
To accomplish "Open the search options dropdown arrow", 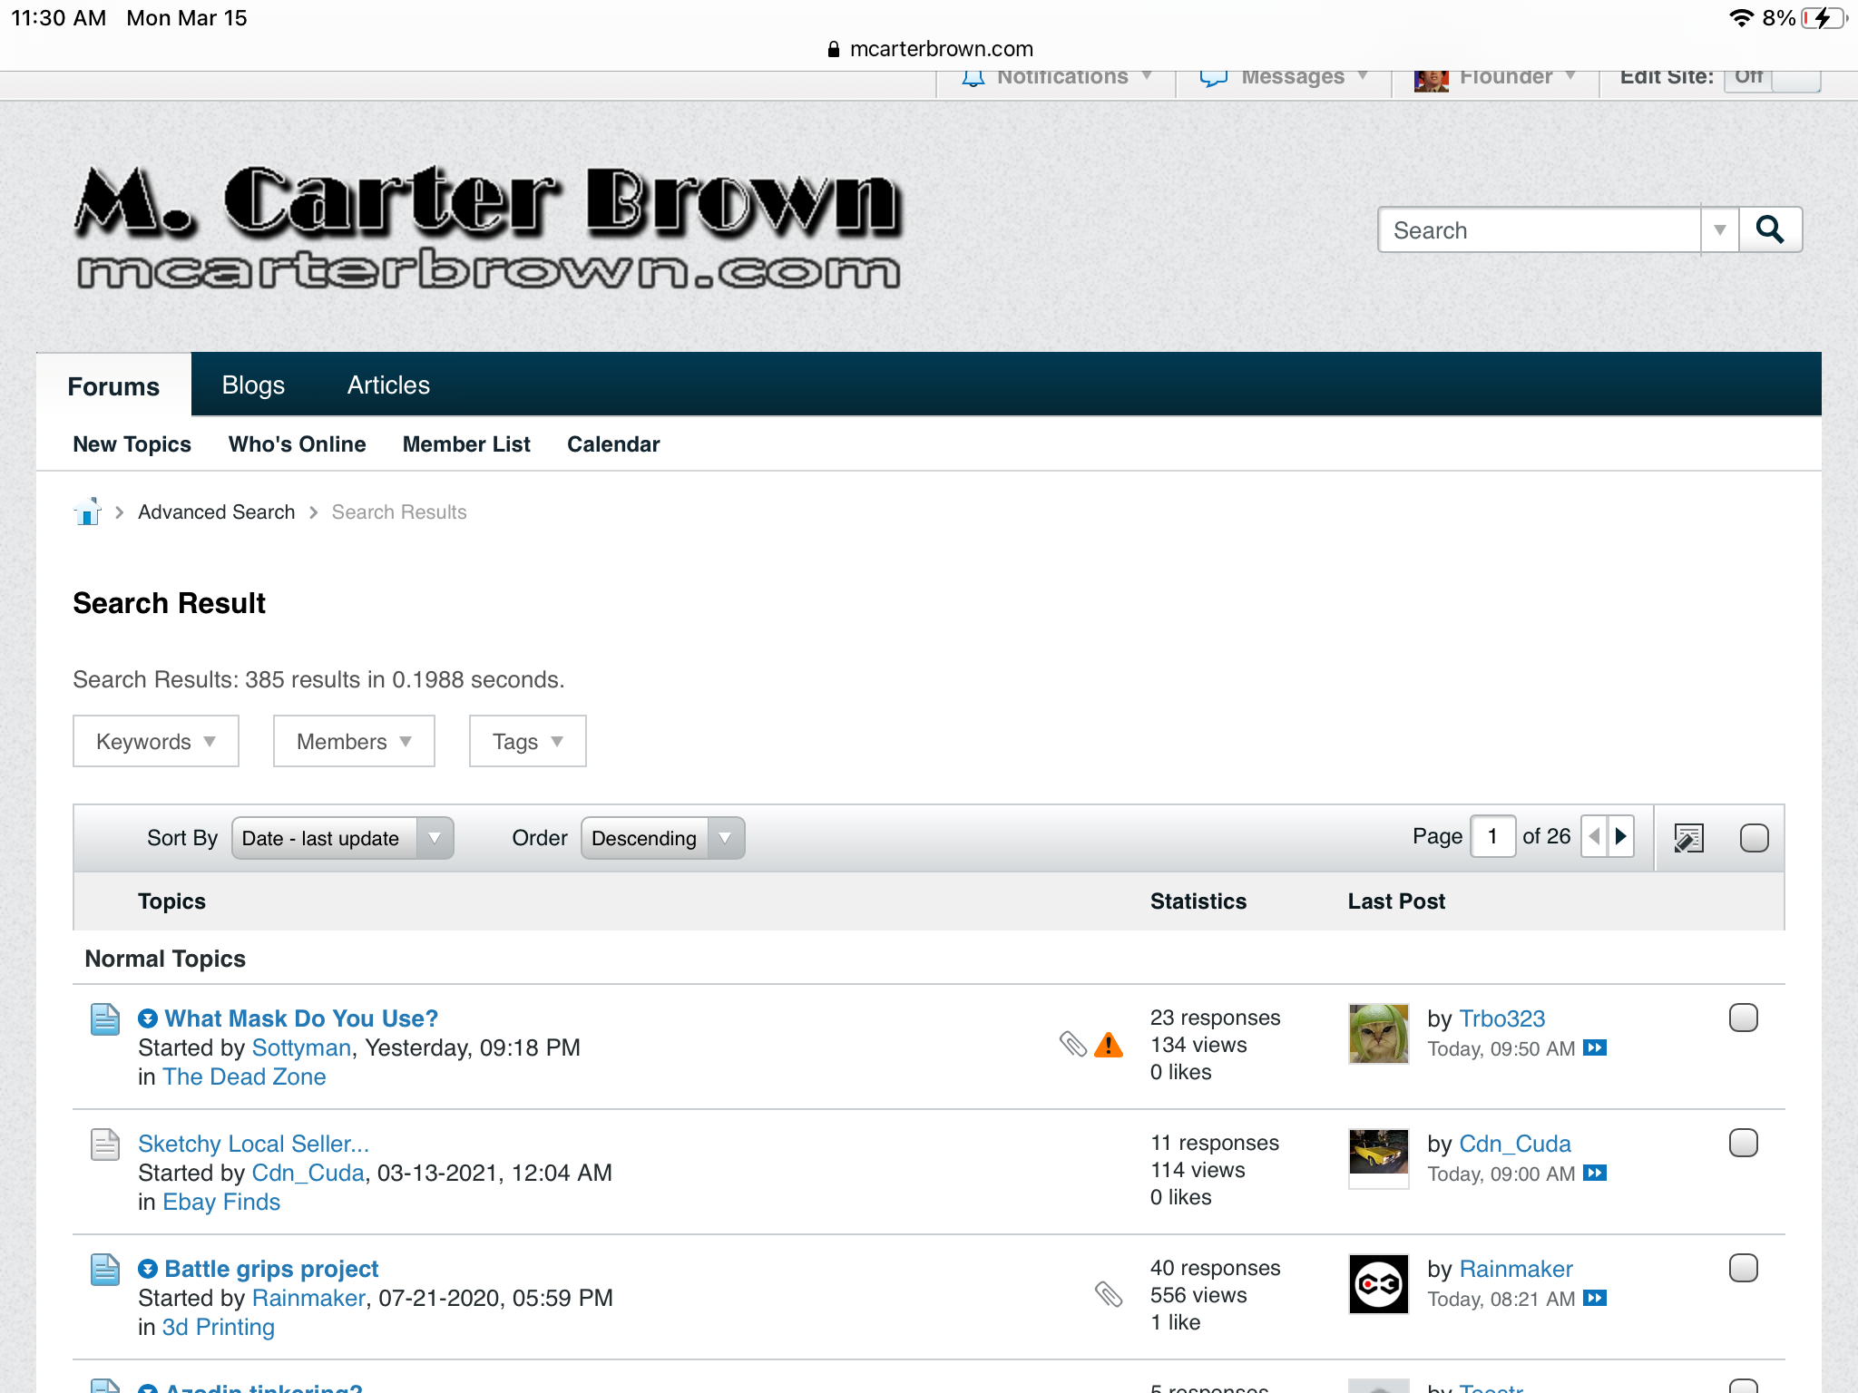I will 1719,230.
